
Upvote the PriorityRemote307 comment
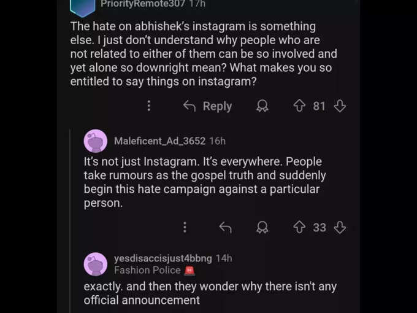tap(299, 106)
